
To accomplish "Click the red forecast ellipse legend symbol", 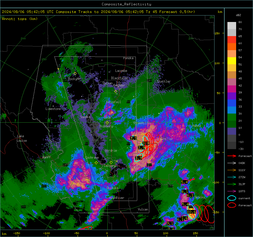I will tap(232, 205).
